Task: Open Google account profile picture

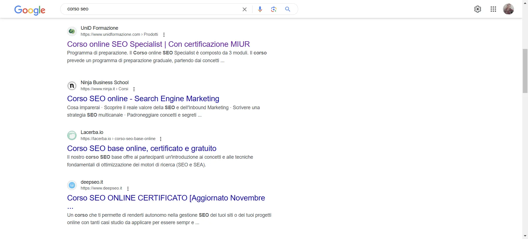Action: pos(508,9)
